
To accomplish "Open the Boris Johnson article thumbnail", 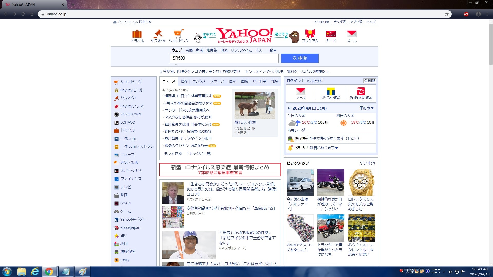I will 173,193.
